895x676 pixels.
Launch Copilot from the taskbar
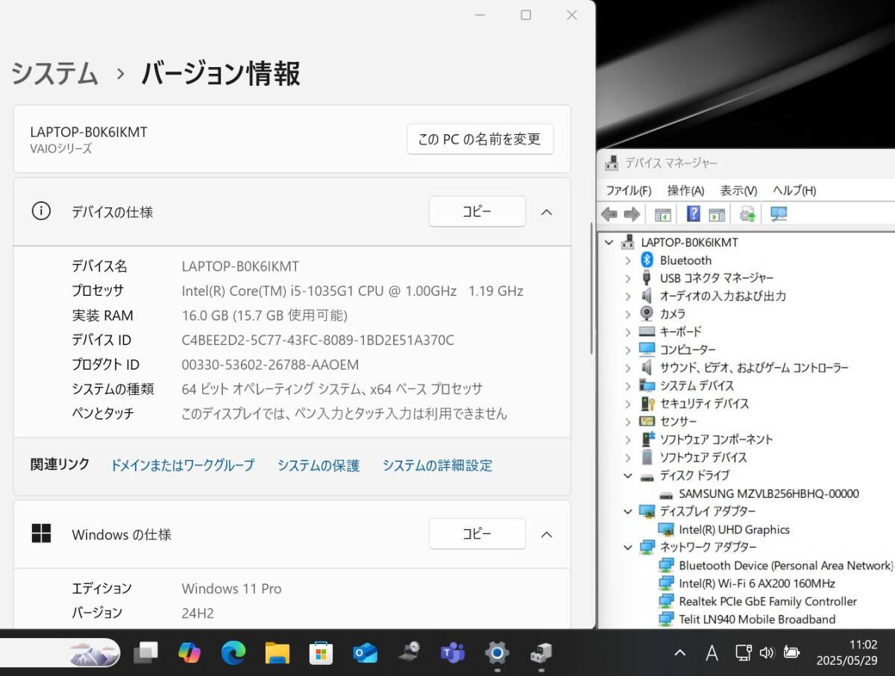pyautogui.click(x=189, y=653)
